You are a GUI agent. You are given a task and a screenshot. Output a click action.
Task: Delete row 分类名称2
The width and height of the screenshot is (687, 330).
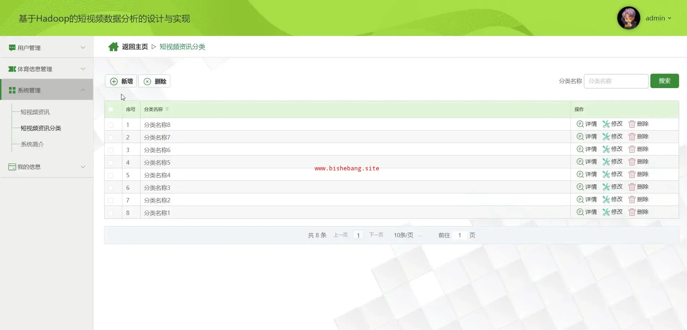(x=638, y=200)
